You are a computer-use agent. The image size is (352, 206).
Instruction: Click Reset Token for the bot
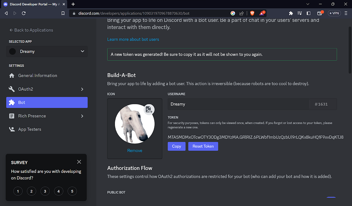(x=203, y=146)
